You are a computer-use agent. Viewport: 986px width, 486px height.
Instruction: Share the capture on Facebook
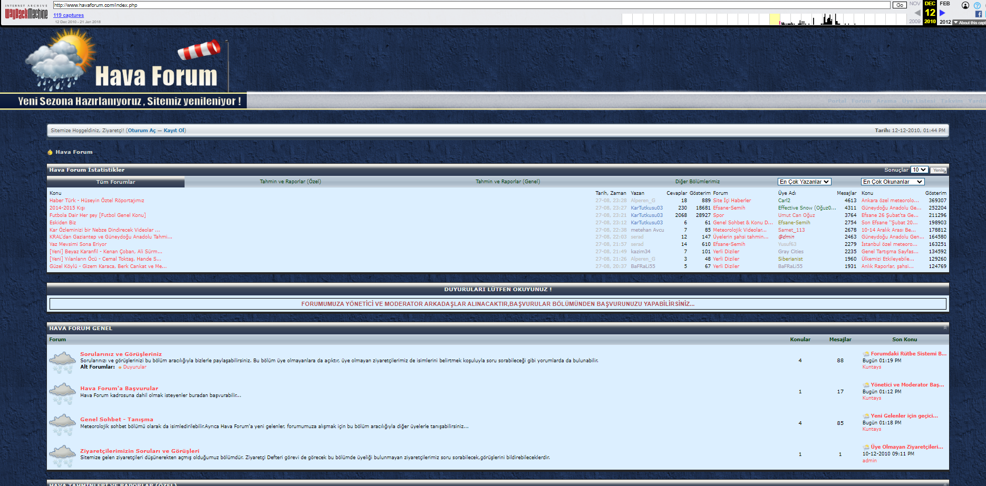coord(979,14)
